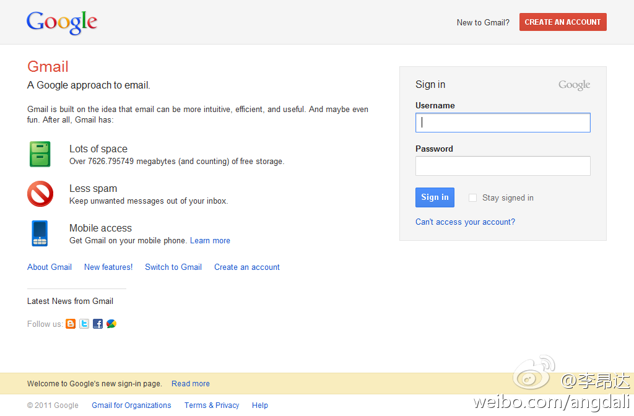Click the blue mobile phone icon
The image size is (634, 416).
(40, 233)
